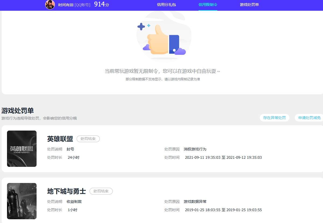The width and height of the screenshot is (323, 223).
Task: Click the 地下城与勇士 title
Action: [66, 191]
